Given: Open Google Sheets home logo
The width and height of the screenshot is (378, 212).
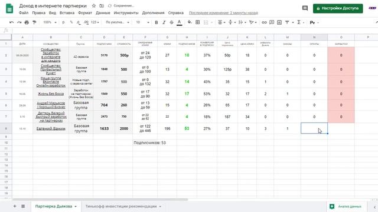Looking at the screenshot, I should pos(9,9).
